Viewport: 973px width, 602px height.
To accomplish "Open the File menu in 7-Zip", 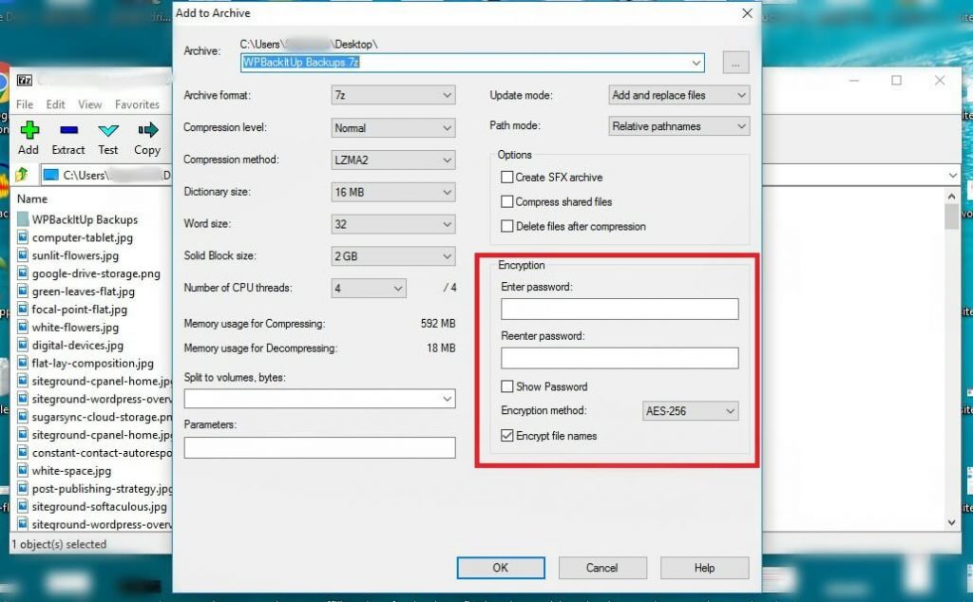I will [25, 104].
